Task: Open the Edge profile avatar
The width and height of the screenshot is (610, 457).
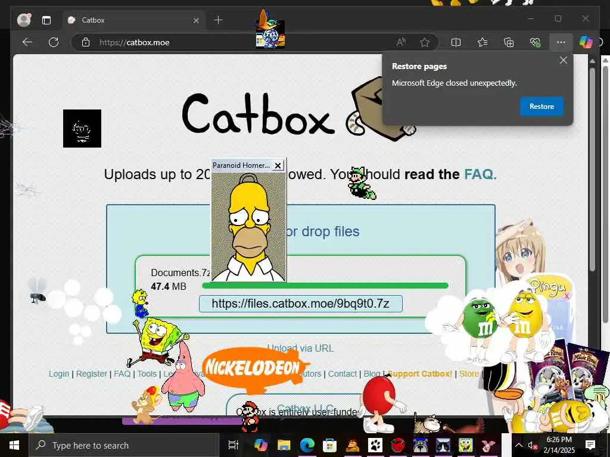Action: [x=24, y=20]
